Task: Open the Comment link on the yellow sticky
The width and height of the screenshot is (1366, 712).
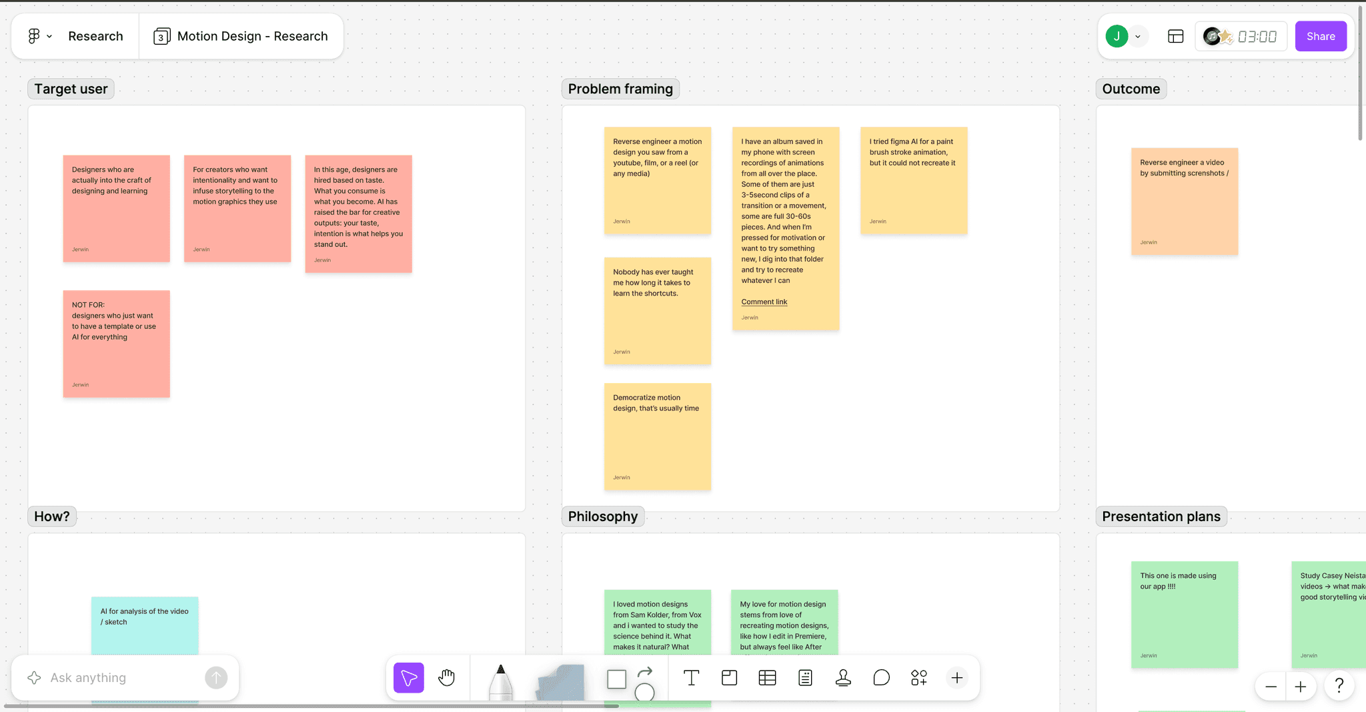Action: [764, 302]
